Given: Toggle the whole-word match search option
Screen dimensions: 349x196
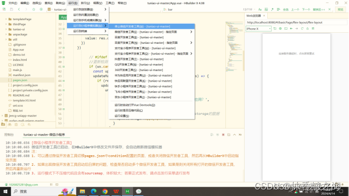Looking at the screenshot, I should (266, 10).
